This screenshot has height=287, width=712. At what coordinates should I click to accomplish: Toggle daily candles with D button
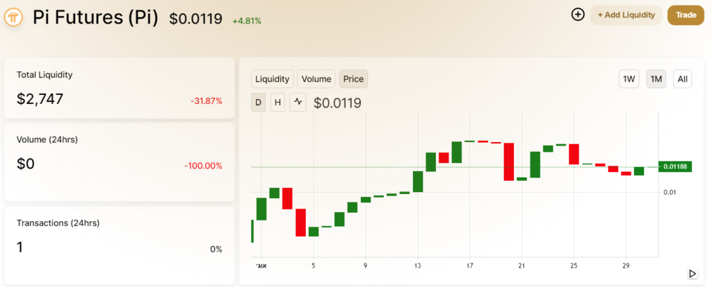pyautogui.click(x=259, y=103)
